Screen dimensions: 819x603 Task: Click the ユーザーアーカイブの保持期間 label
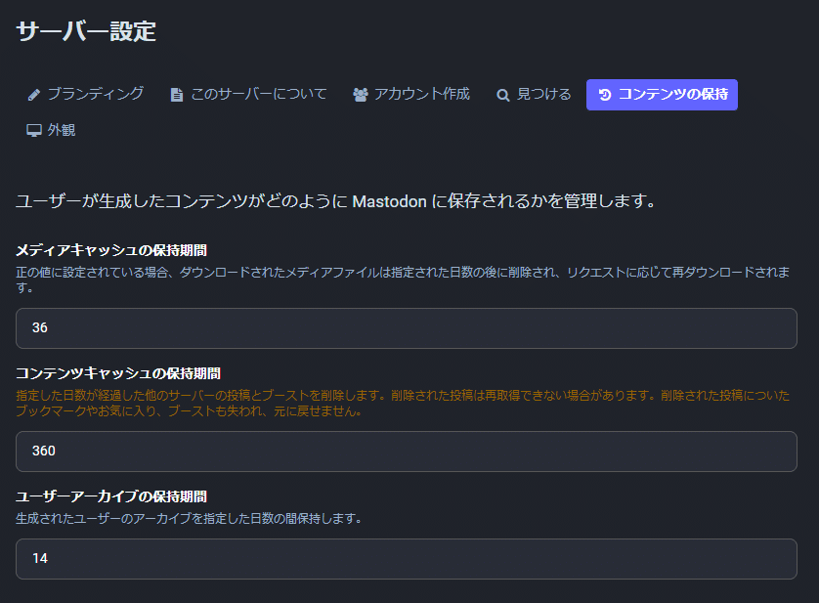point(111,496)
